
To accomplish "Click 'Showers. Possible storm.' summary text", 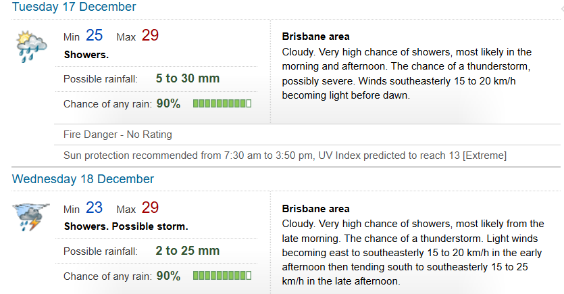I will (126, 226).
